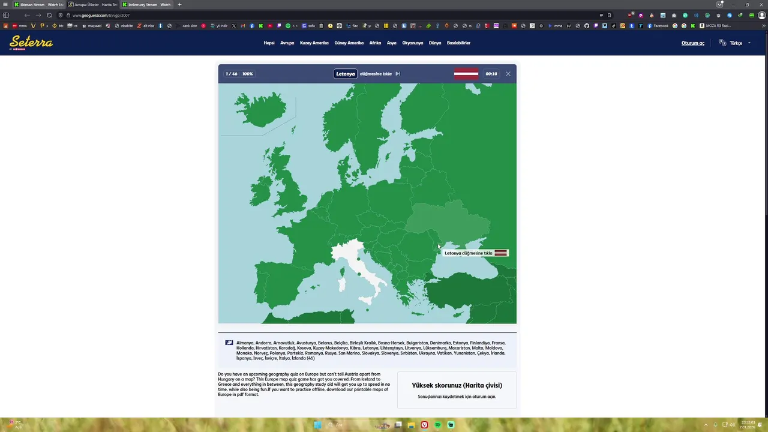Click the language translate icon

[722, 43]
